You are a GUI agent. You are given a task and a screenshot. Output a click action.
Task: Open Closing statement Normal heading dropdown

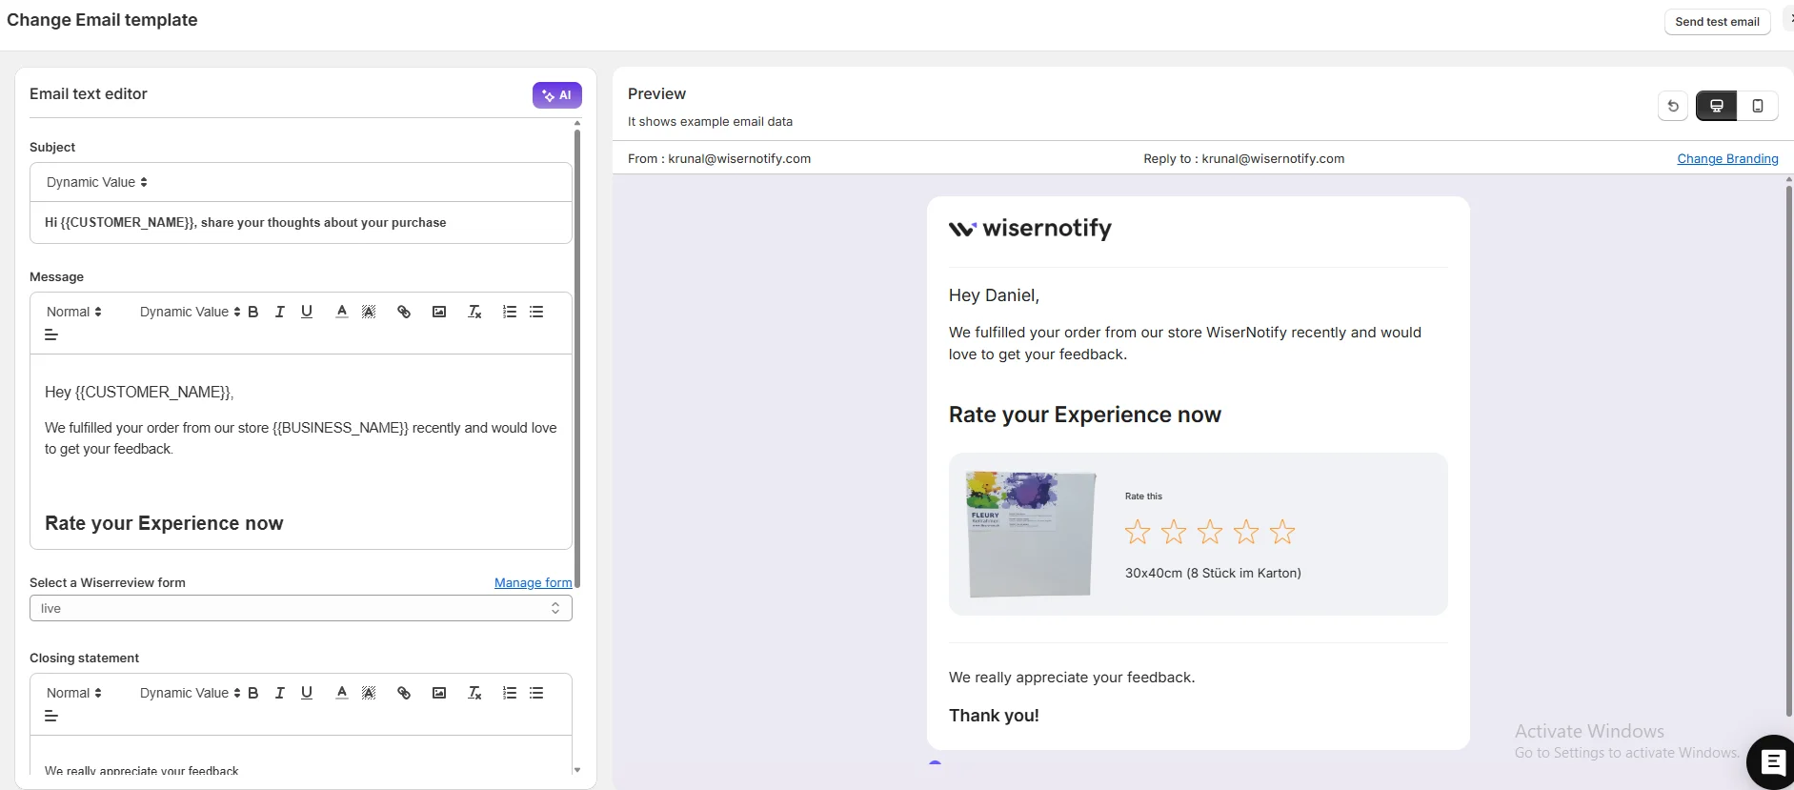74,693
